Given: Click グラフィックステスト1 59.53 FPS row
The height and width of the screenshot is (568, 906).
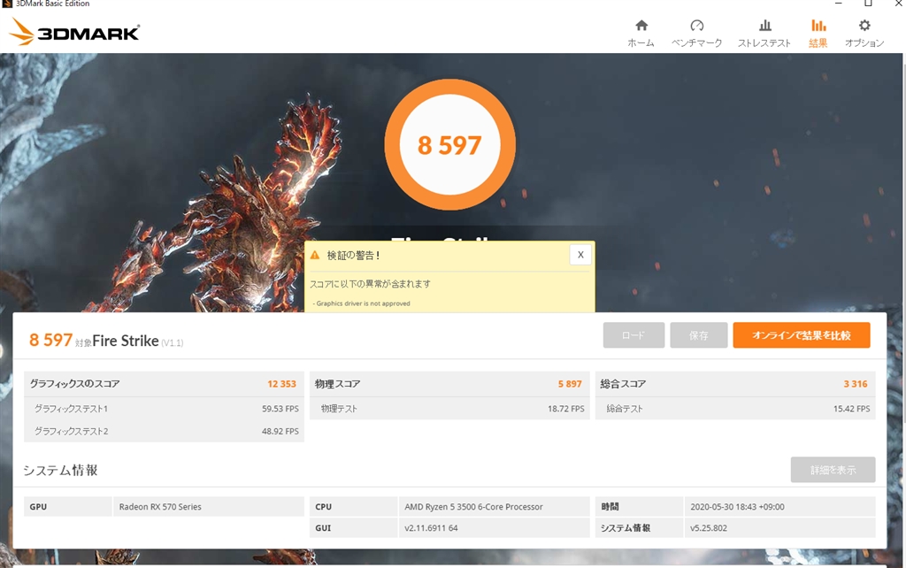Looking at the screenshot, I should (164, 409).
